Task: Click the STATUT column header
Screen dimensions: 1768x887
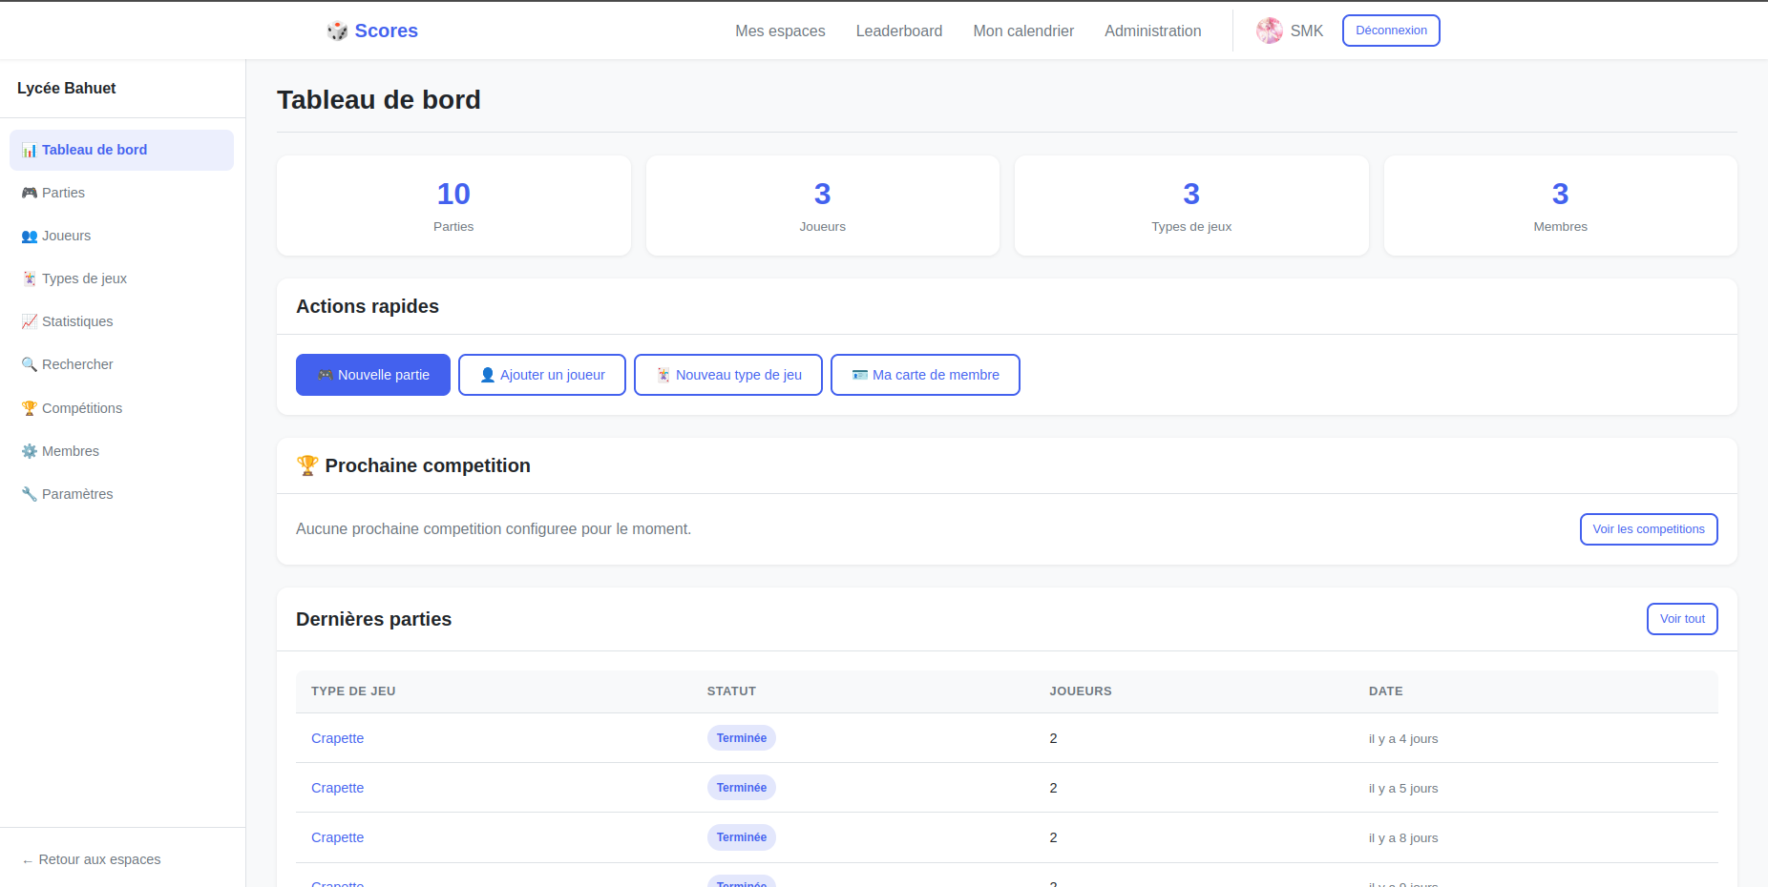Action: (x=731, y=691)
